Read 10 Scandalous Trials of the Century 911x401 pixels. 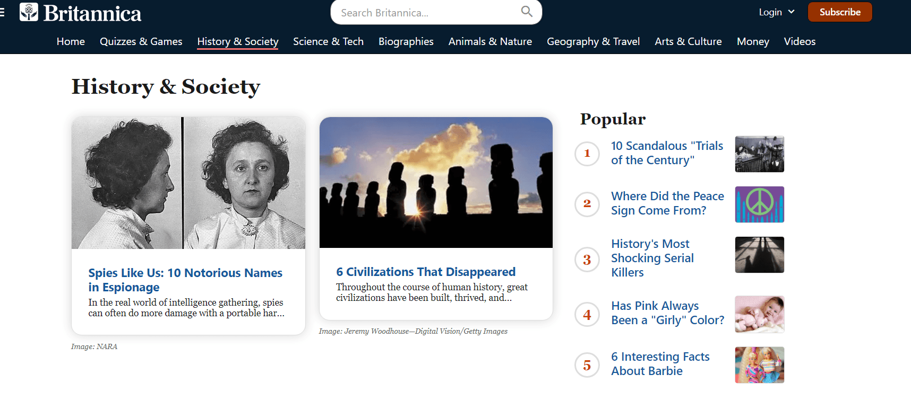coord(667,153)
